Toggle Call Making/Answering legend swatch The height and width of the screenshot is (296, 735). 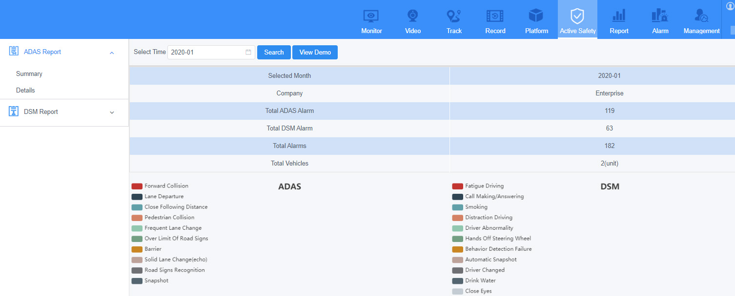click(x=457, y=197)
